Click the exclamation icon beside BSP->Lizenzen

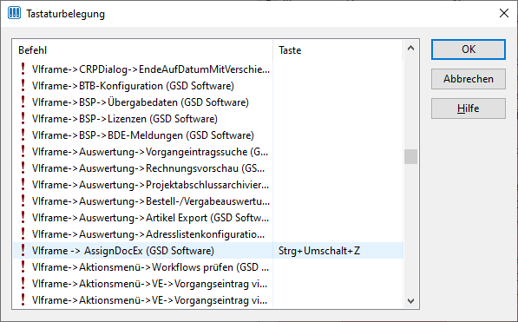pyautogui.click(x=23, y=118)
